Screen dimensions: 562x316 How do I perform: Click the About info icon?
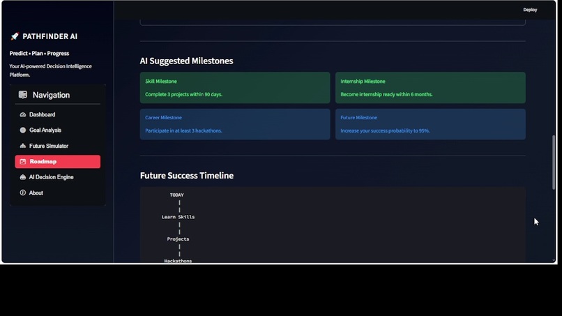pos(23,193)
